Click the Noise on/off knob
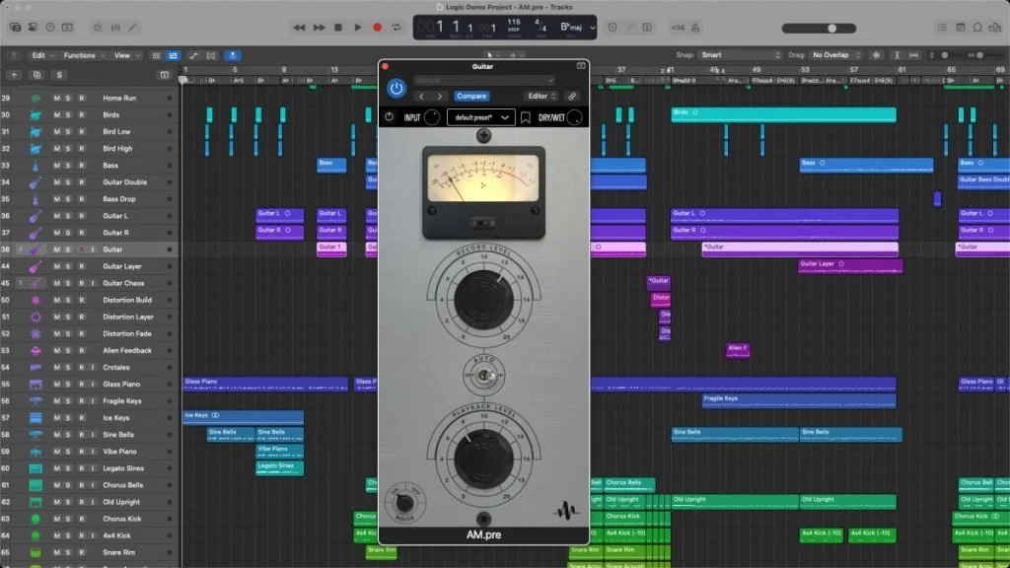The height and width of the screenshot is (568, 1010). pos(404,502)
